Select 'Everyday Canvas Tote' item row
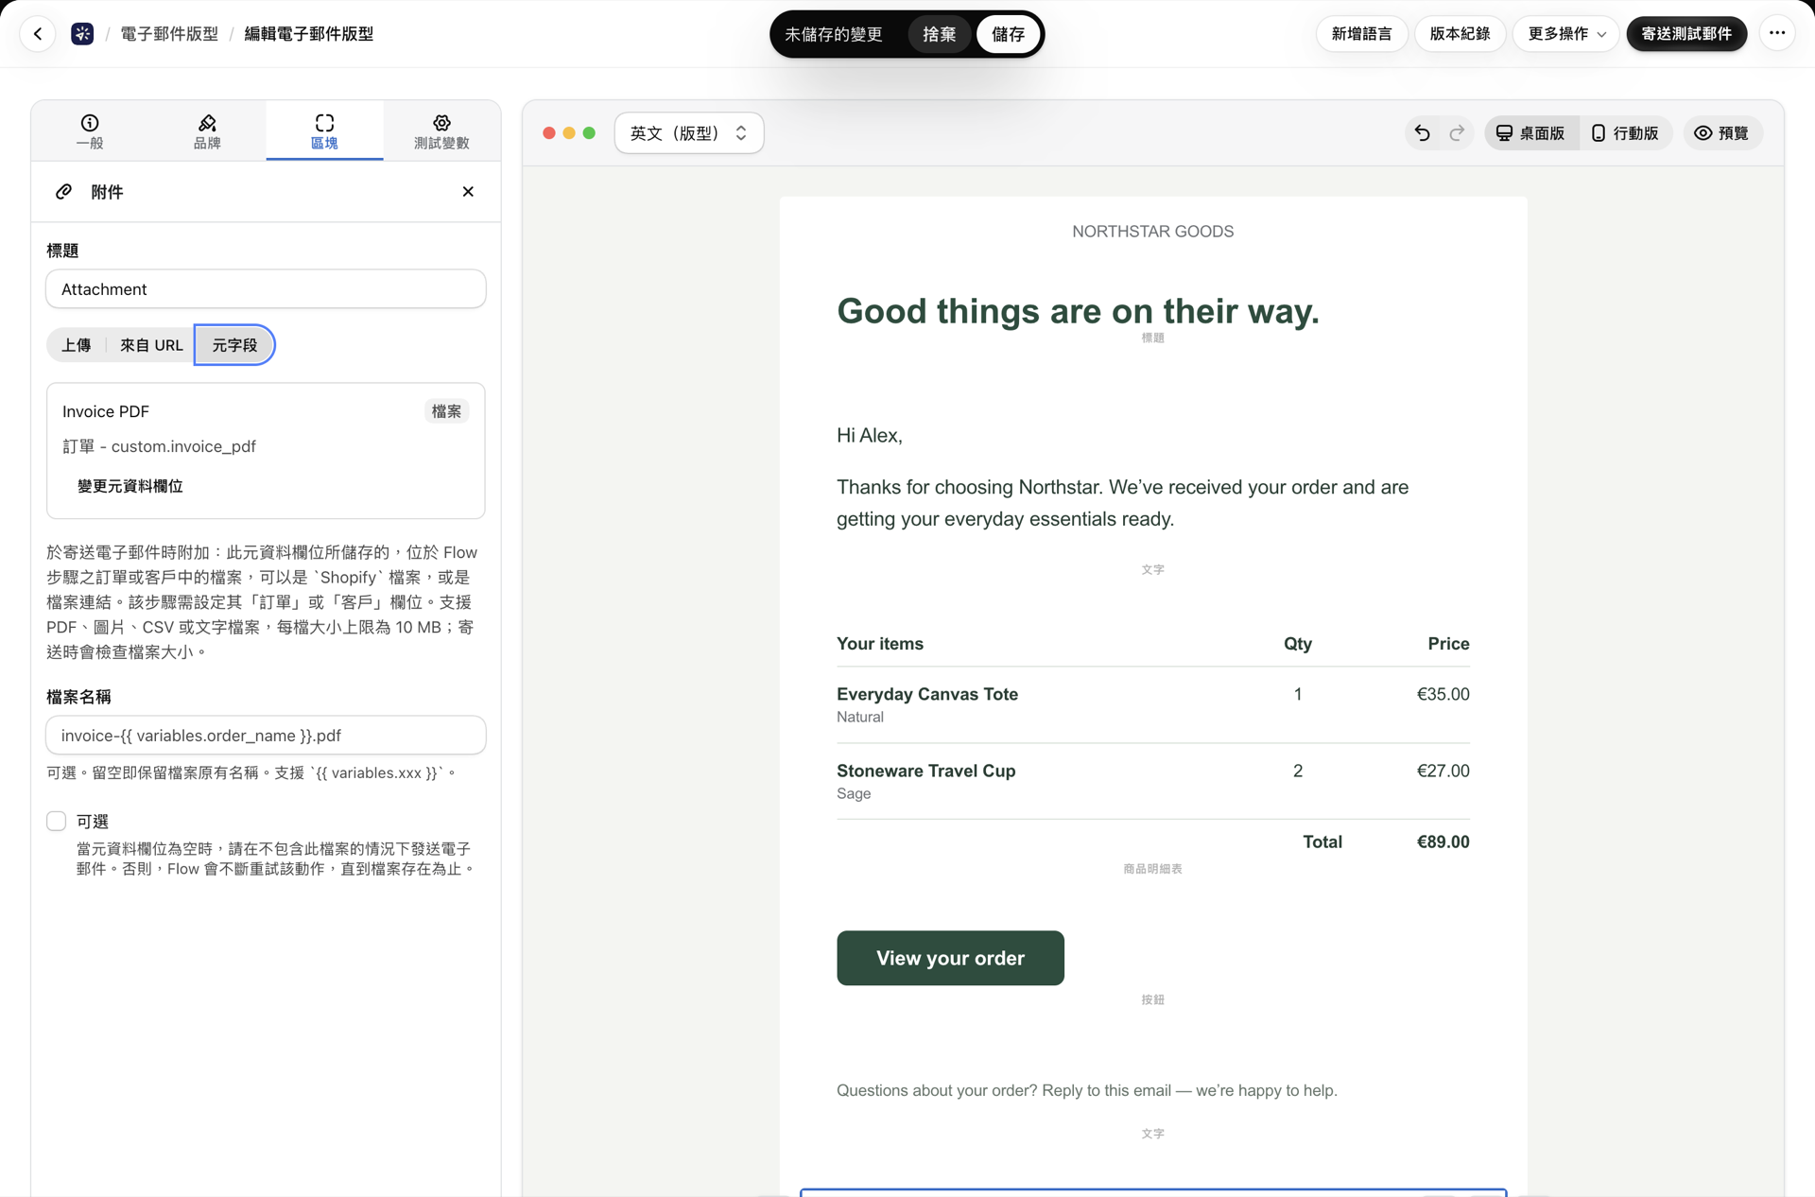This screenshot has height=1197, width=1815. pos(1152,704)
